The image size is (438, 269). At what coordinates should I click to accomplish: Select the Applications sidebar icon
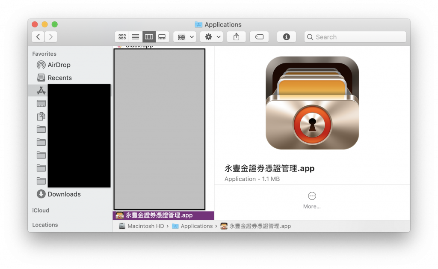pyautogui.click(x=41, y=90)
